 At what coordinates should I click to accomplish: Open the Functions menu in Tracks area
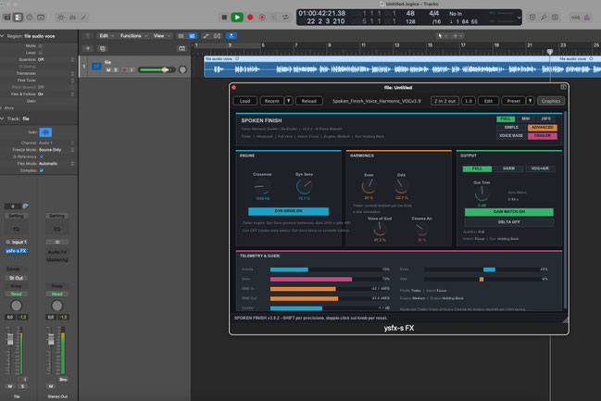[133, 35]
